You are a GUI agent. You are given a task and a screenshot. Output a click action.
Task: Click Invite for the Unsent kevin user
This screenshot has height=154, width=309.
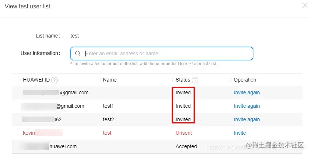[240, 133]
